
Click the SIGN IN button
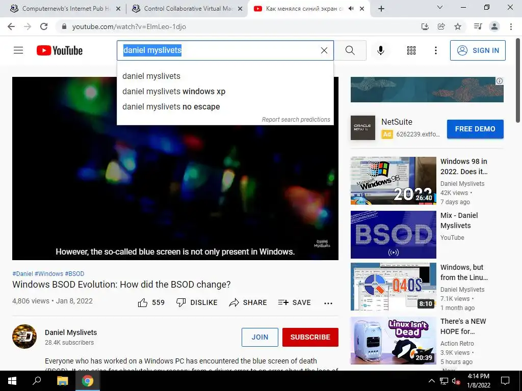[477, 50]
